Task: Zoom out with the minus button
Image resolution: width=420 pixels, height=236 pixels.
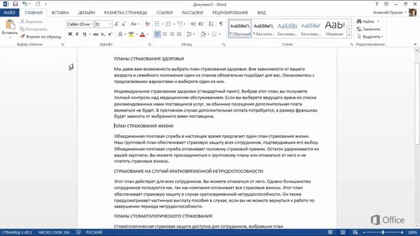Action: (x=364, y=232)
